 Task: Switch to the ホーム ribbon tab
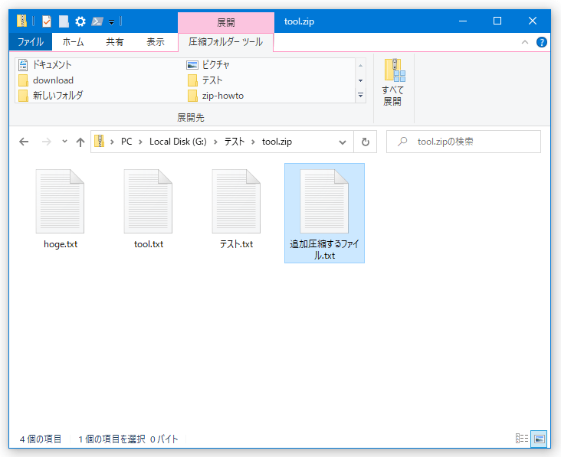(73, 42)
